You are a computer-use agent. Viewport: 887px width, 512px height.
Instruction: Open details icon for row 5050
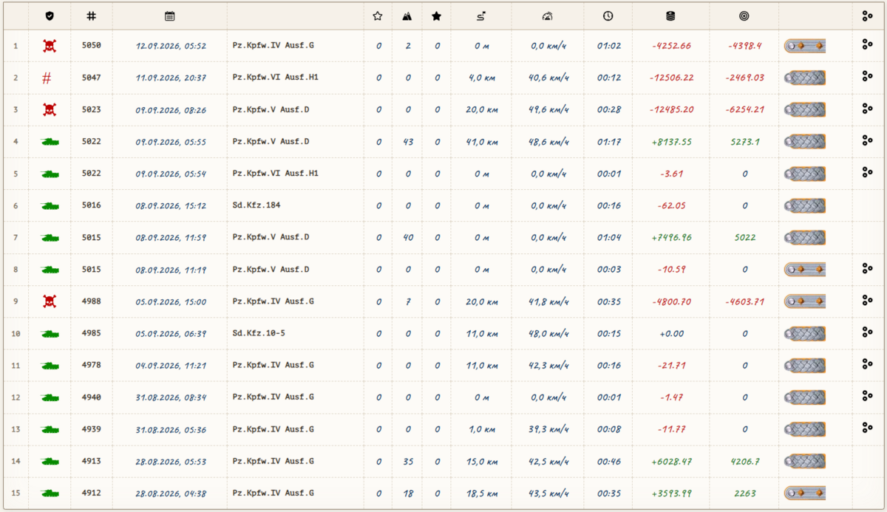pos(868,45)
